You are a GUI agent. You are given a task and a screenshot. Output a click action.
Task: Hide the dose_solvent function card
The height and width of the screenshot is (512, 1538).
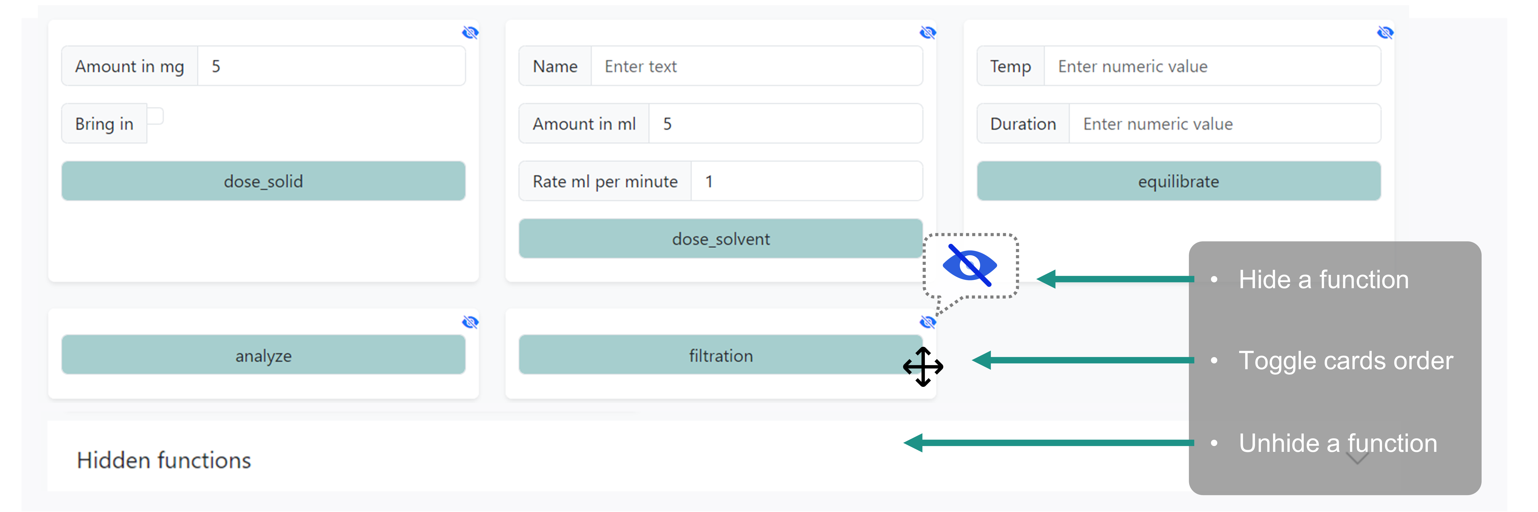point(928,33)
